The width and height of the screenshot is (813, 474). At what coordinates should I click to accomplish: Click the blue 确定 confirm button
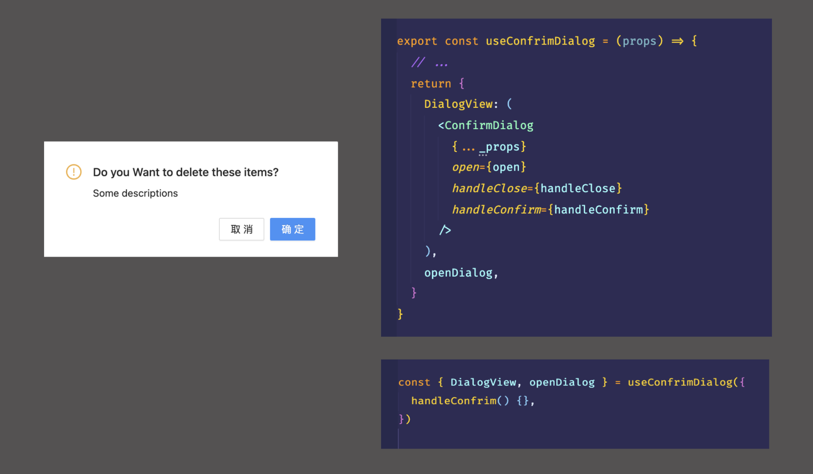point(292,229)
